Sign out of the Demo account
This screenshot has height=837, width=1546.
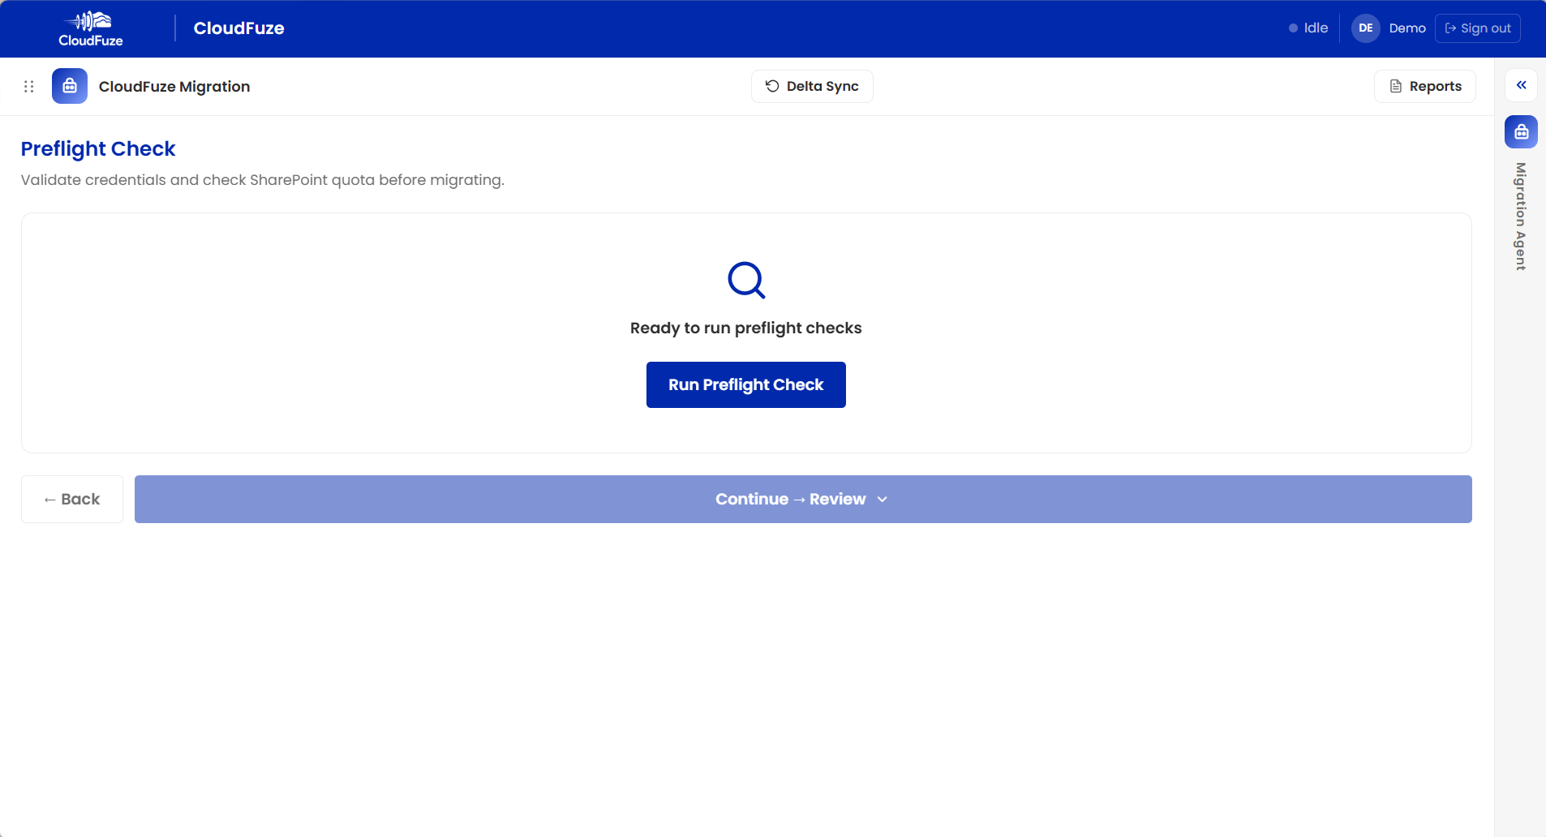click(x=1477, y=28)
